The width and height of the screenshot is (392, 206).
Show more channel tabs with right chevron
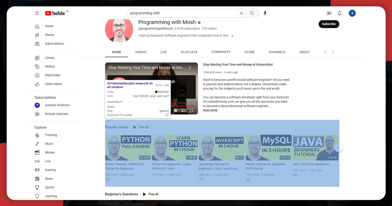[333, 52]
